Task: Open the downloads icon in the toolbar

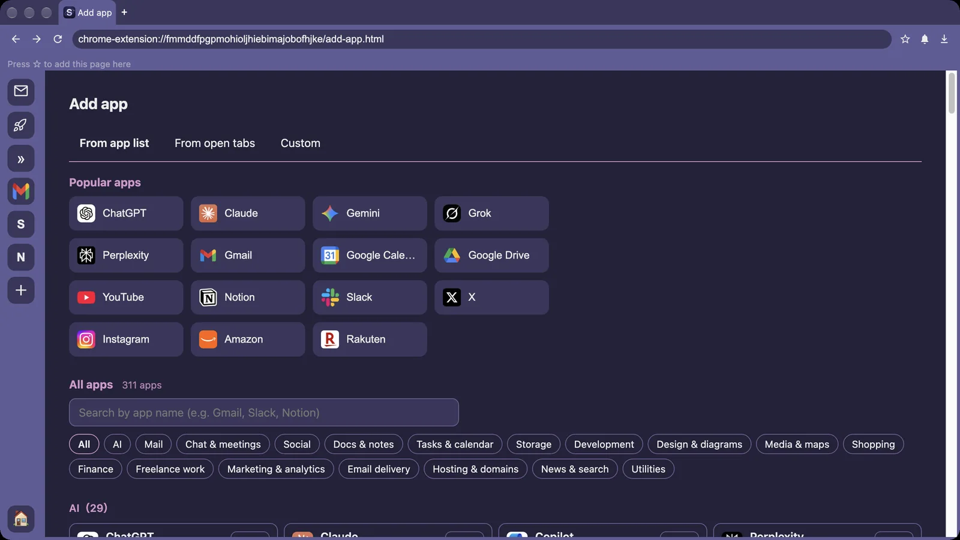Action: (x=944, y=39)
